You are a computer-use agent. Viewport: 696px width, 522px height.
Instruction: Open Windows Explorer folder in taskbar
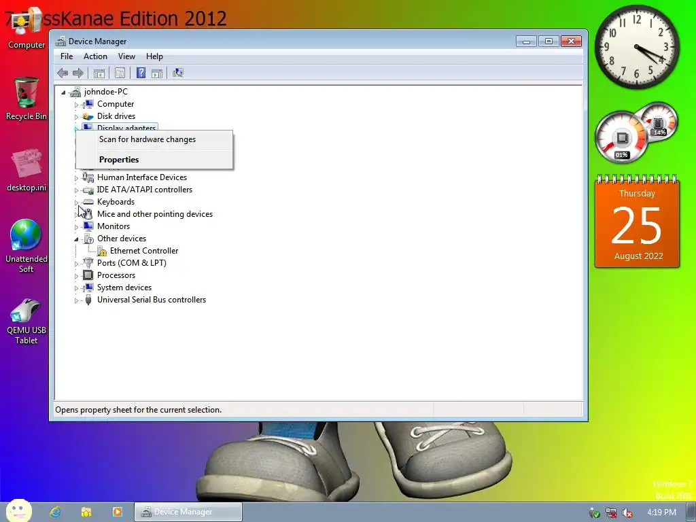86,512
